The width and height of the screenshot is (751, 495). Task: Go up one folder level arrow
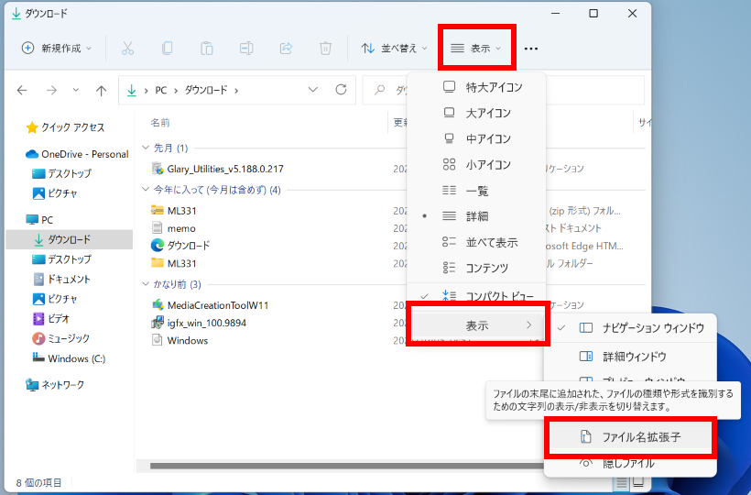pos(101,90)
